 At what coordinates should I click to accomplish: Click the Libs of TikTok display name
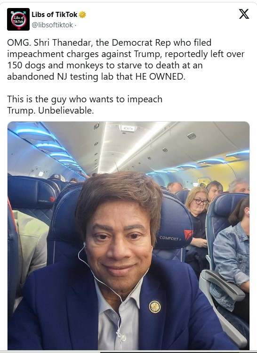coord(55,15)
